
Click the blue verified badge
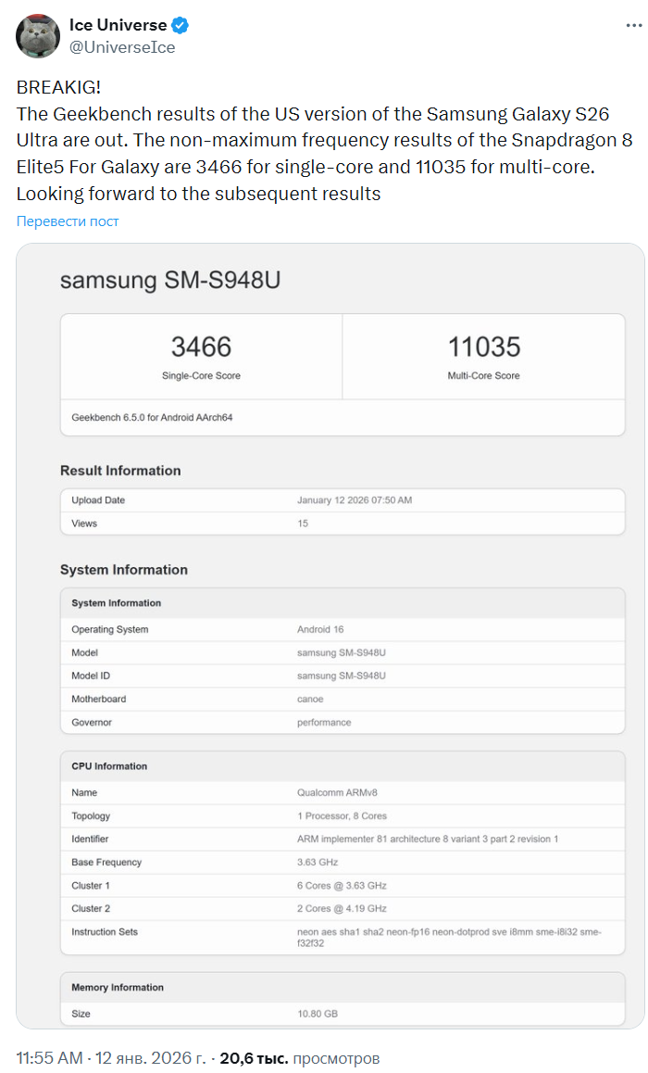(181, 25)
